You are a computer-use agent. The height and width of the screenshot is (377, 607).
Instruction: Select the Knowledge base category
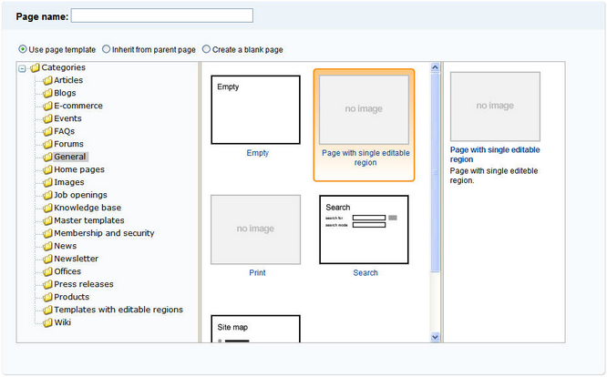(x=87, y=208)
